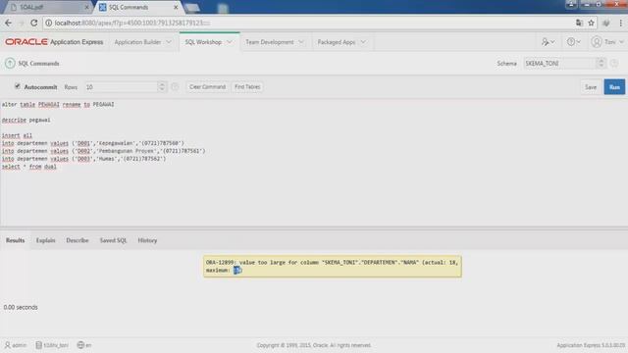Click the SQL Commands up-arrow icon

[x=10, y=63]
